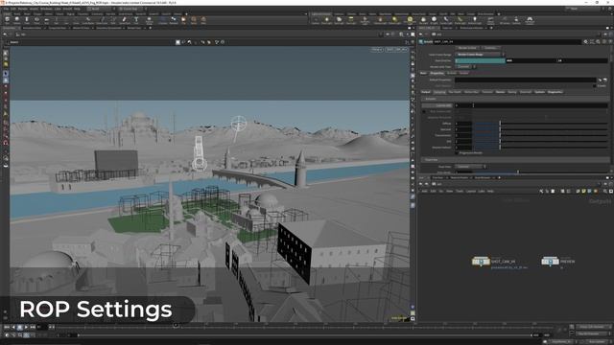Open the Render menu
Image resolution: width=614 pixels, height=345 pixels.
click(x=23, y=9)
